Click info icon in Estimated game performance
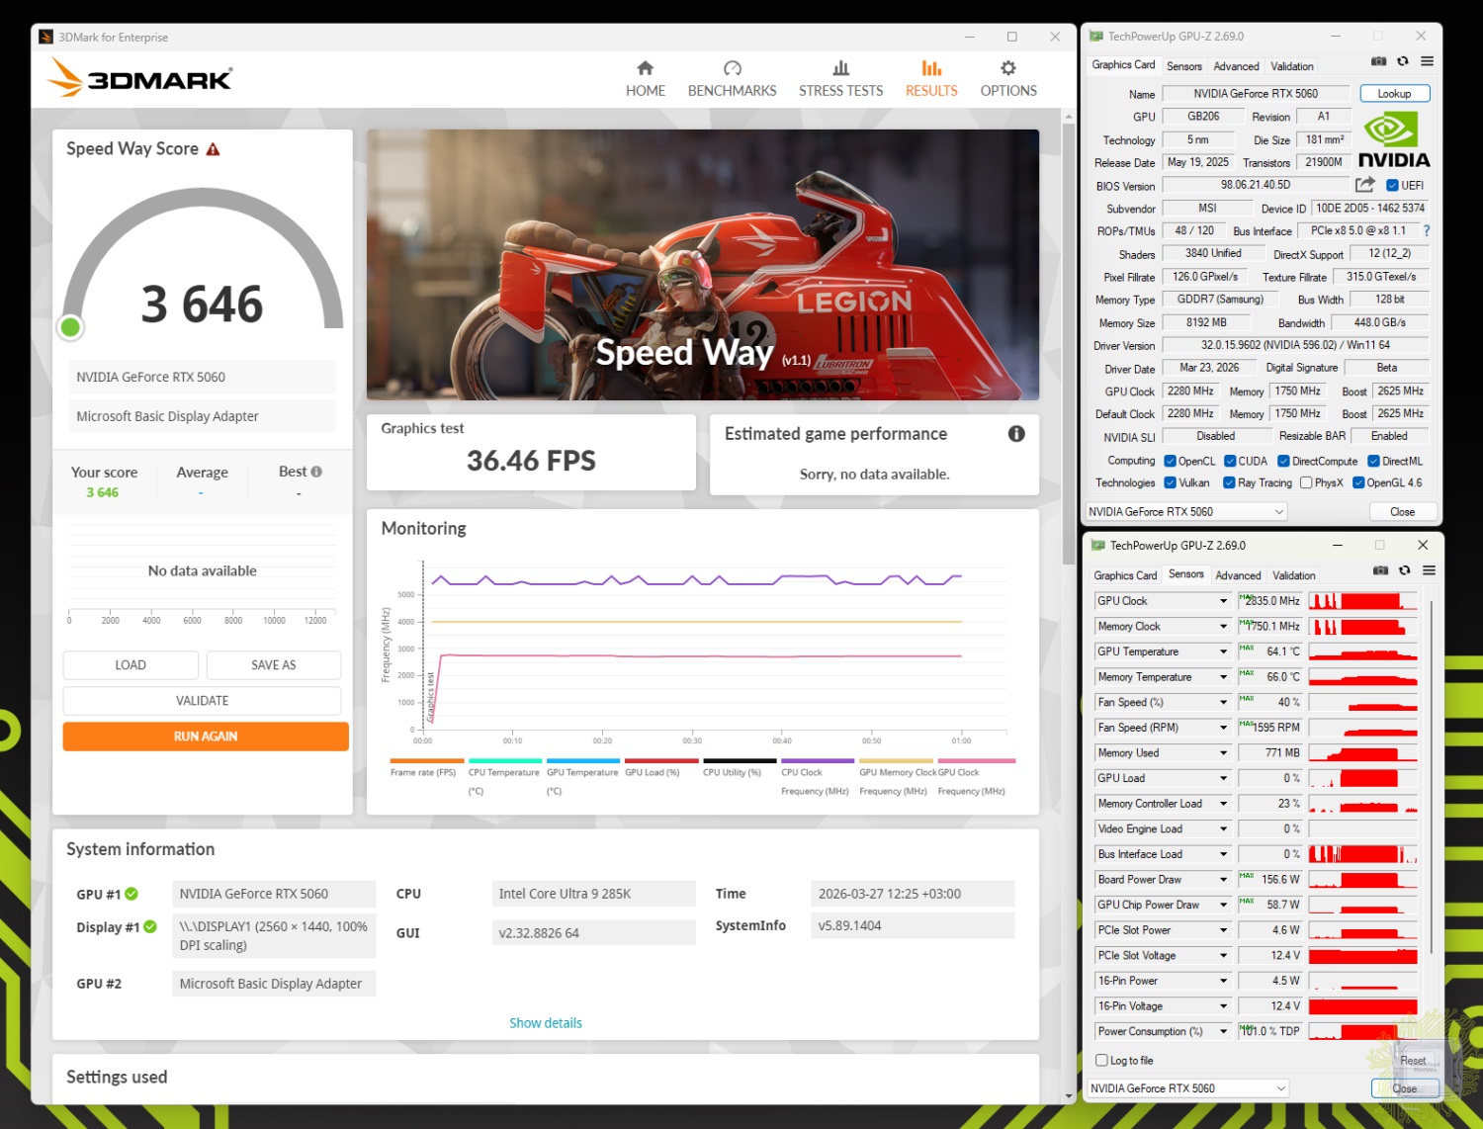 pyautogui.click(x=1015, y=434)
